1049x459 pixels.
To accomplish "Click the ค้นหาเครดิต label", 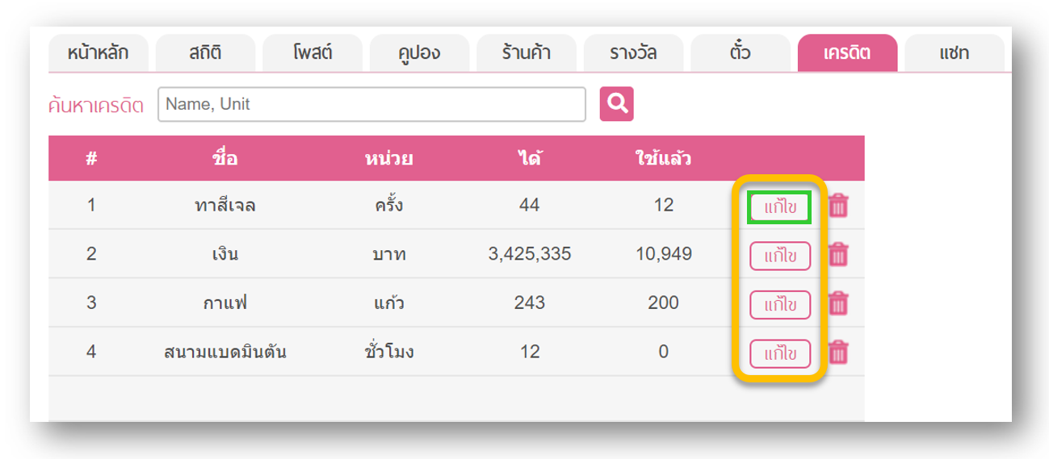I will click(97, 106).
